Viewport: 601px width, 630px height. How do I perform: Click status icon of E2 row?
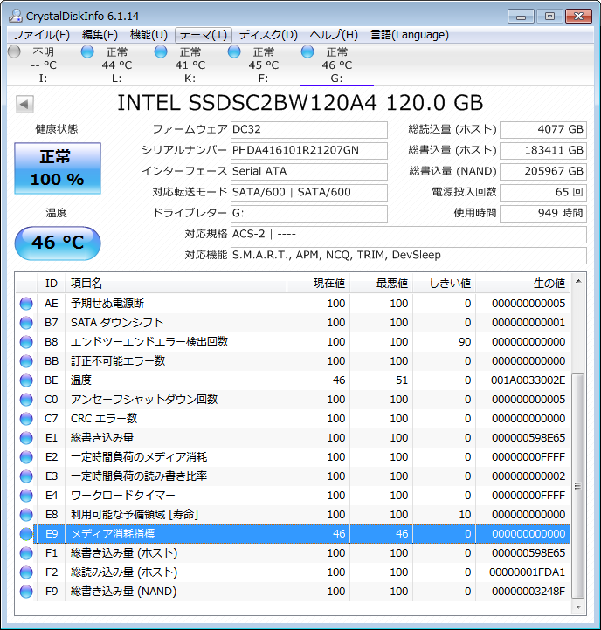click(x=26, y=457)
